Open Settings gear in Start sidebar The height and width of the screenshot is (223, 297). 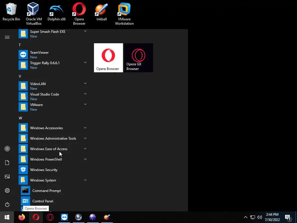[7, 190]
